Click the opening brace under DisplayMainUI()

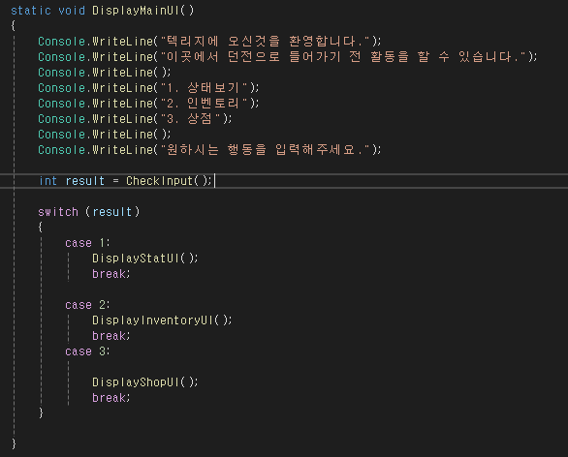click(x=14, y=26)
